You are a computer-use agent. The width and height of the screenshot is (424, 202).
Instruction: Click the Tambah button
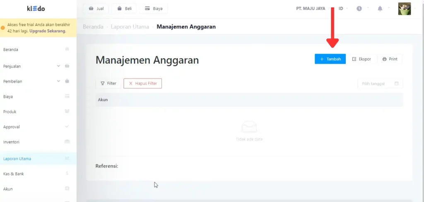[x=330, y=59]
